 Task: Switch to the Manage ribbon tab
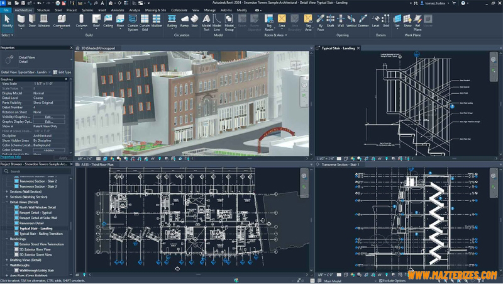pos(210,10)
